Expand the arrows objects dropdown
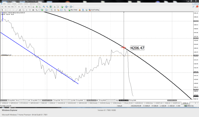 click(x=38, y=10)
